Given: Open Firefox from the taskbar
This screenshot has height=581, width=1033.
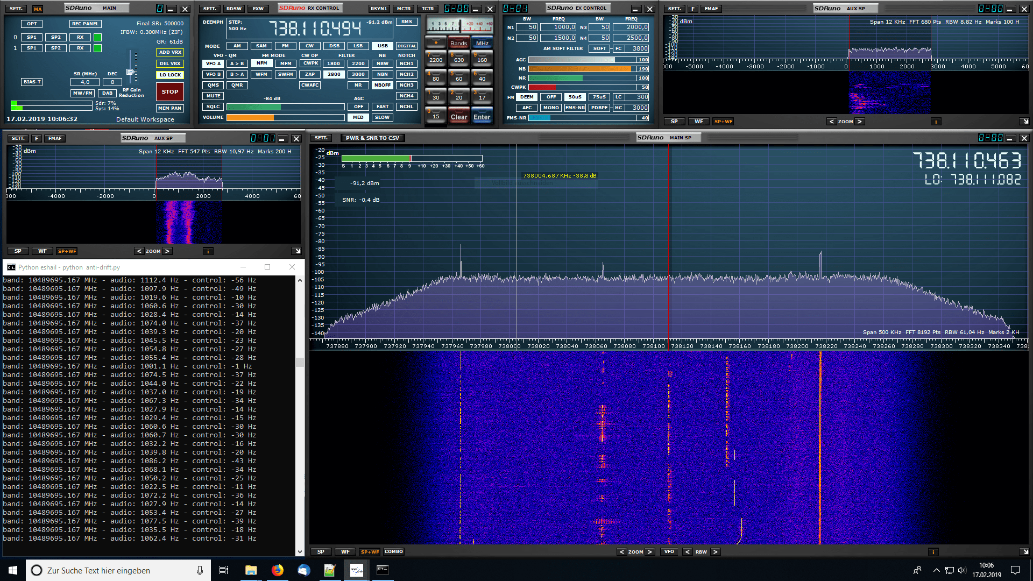Looking at the screenshot, I should (277, 570).
